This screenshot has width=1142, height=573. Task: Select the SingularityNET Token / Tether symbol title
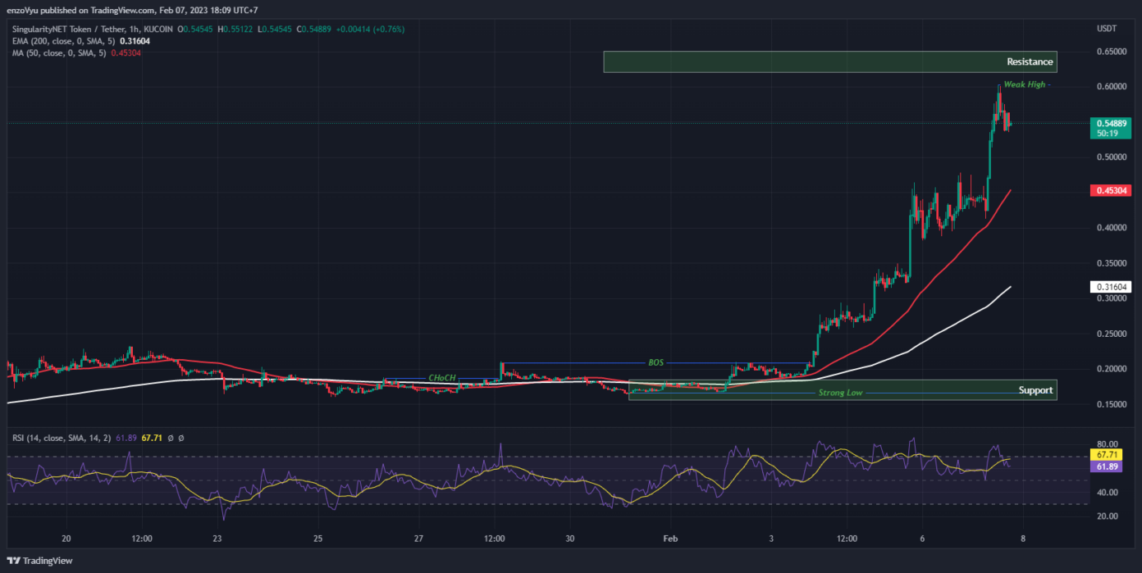click(70, 28)
